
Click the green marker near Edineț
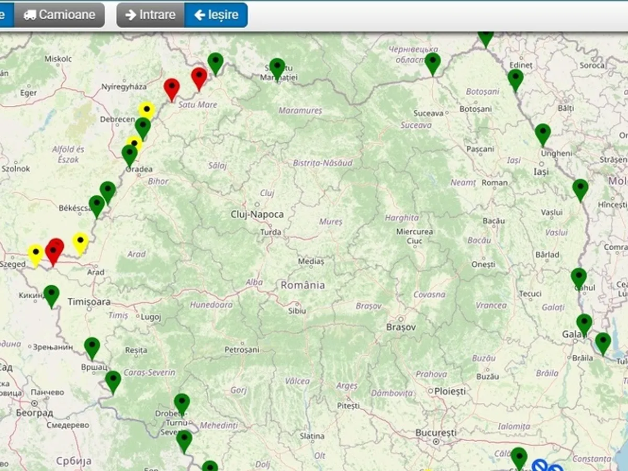515,80
